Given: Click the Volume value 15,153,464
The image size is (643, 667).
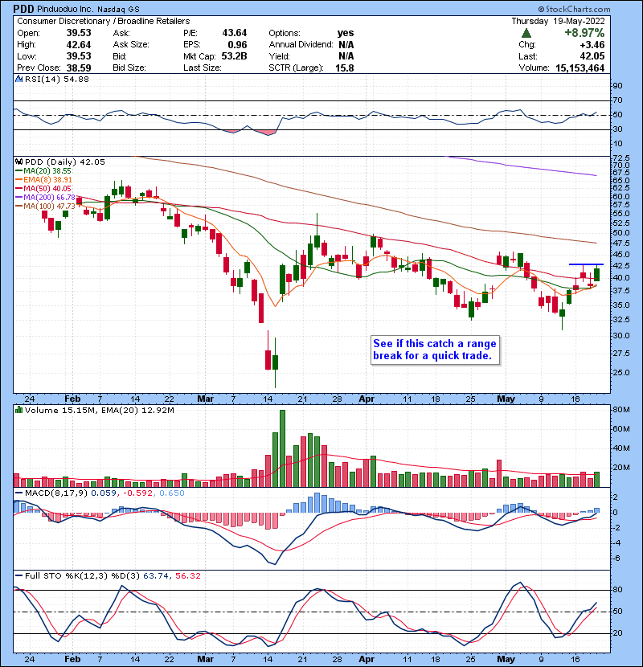Looking at the screenshot, I should pyautogui.click(x=580, y=68).
